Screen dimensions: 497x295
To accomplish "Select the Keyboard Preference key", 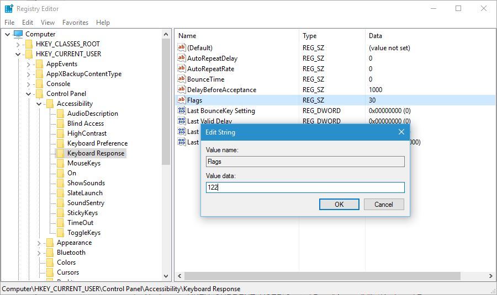I will 97,143.
